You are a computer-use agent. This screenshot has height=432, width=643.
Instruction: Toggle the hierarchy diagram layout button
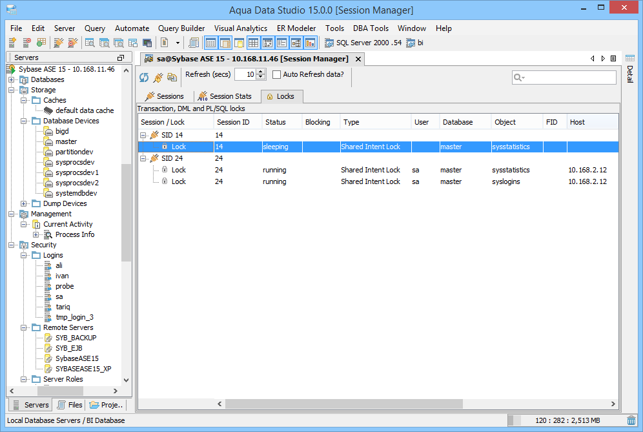click(x=296, y=43)
